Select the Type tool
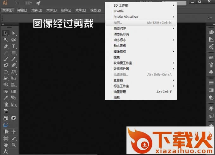Viewport: 215px width, 155px height. (14, 46)
